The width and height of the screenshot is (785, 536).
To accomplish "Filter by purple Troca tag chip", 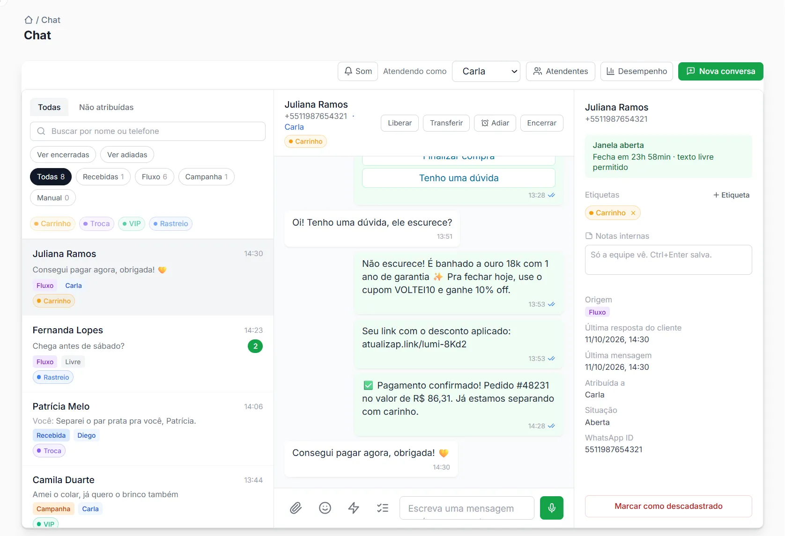I will pyautogui.click(x=96, y=224).
